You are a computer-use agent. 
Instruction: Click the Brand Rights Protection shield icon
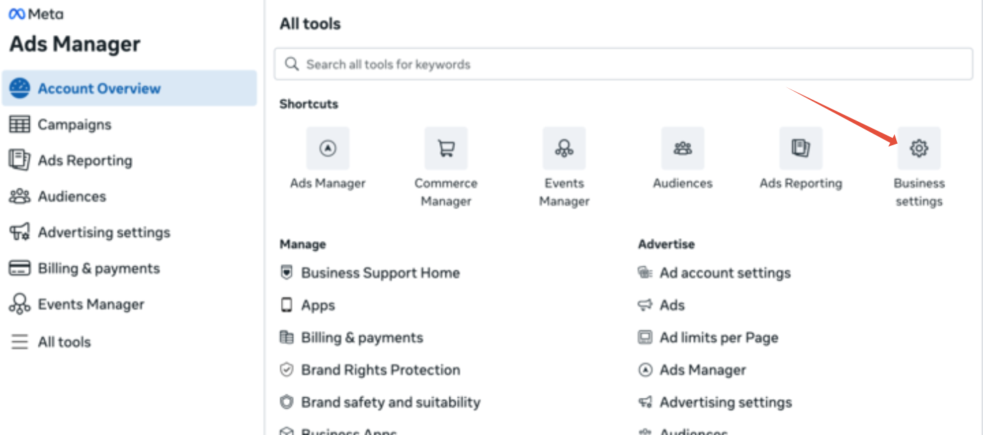pos(286,370)
